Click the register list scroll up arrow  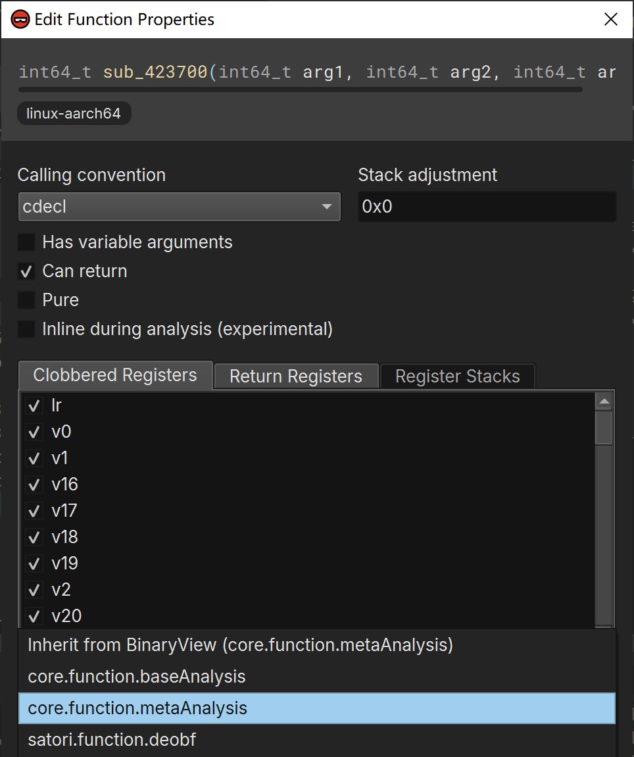pos(604,401)
